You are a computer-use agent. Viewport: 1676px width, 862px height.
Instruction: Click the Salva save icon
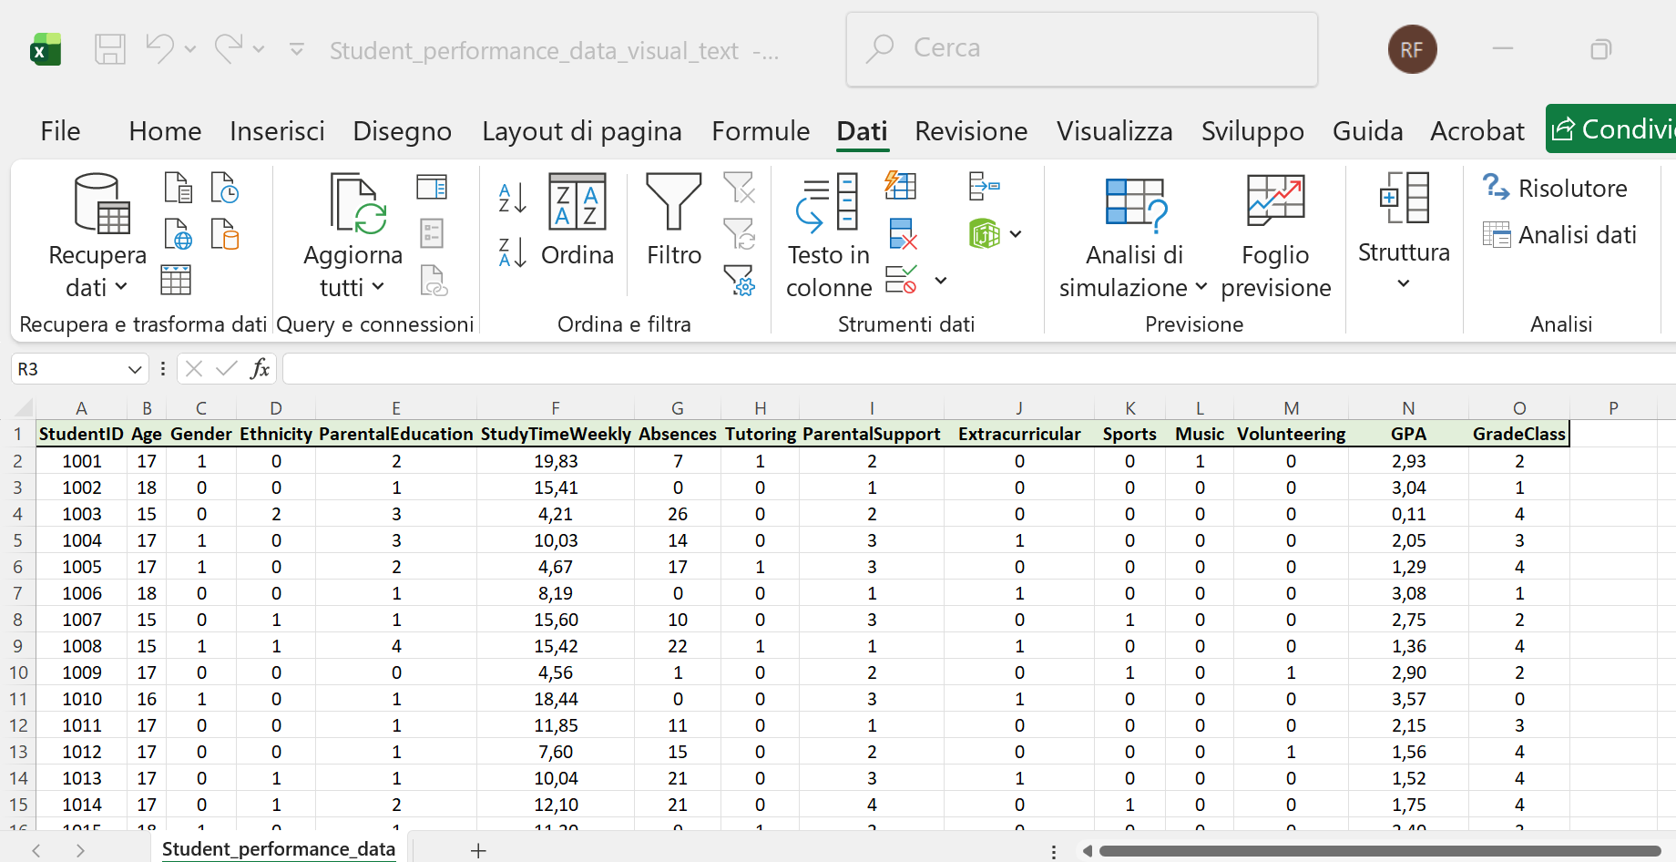[x=109, y=49]
